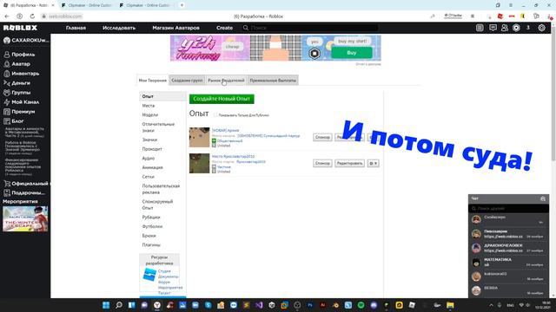Open File Explorer in the taskbar

click(x=450, y=305)
